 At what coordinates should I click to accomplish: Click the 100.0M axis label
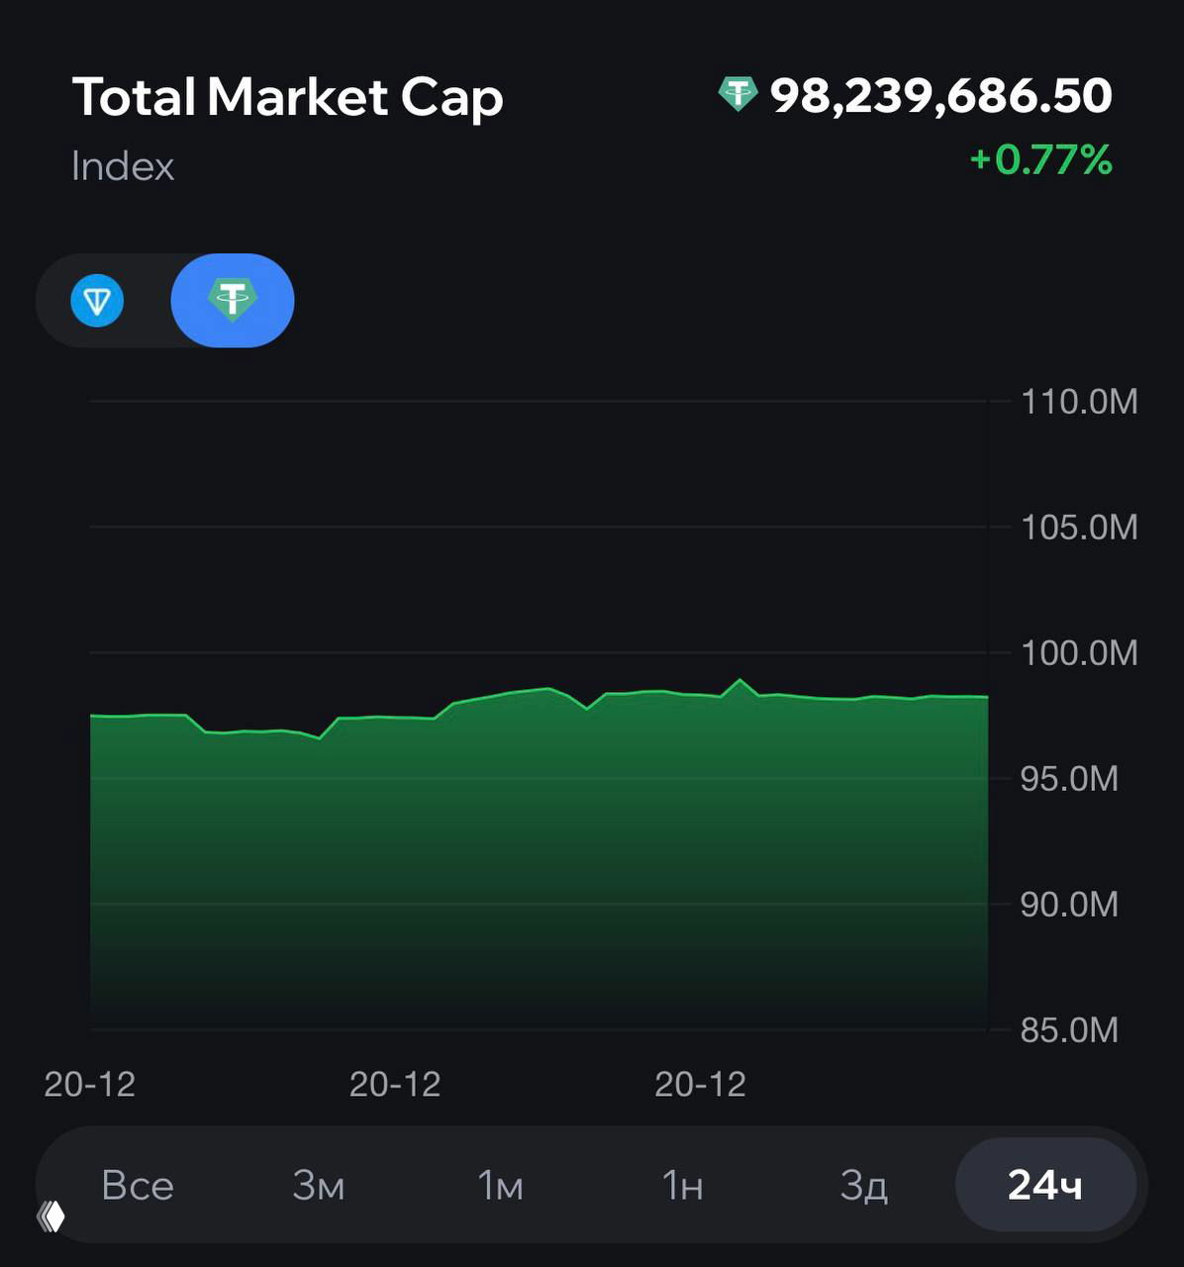click(1079, 653)
